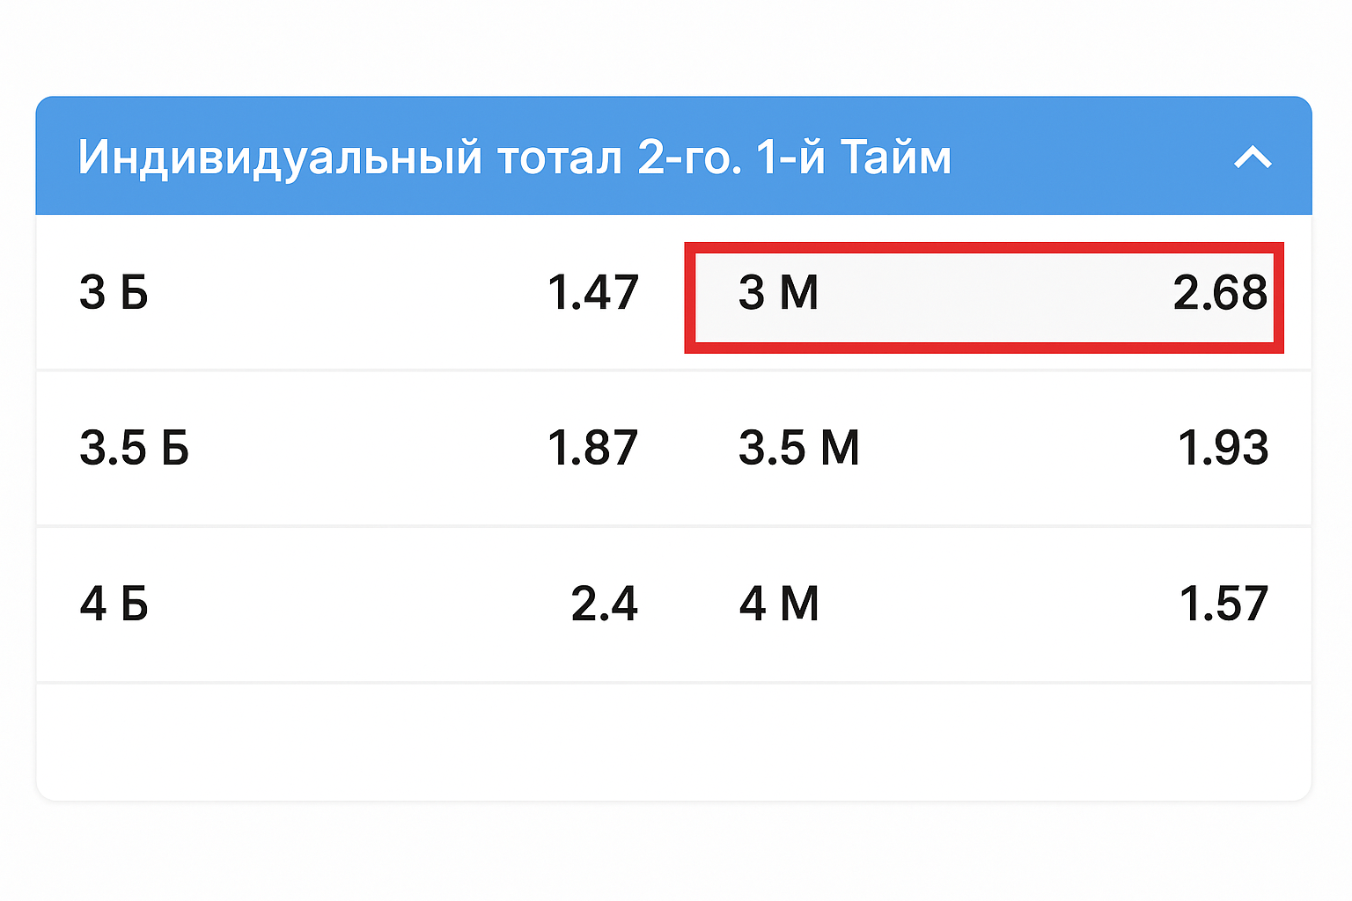Collapse the Индивидуальный тотал section chevron
The image size is (1352, 901).
coord(1253,157)
